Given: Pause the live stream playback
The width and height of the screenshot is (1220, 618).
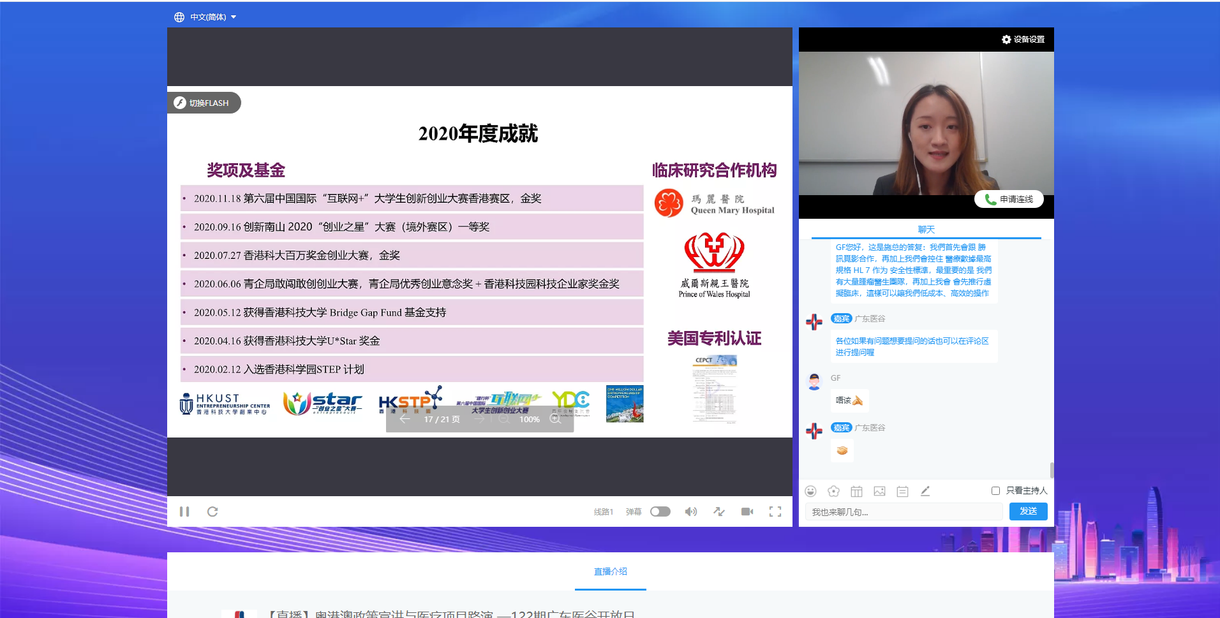Looking at the screenshot, I should point(184,511).
